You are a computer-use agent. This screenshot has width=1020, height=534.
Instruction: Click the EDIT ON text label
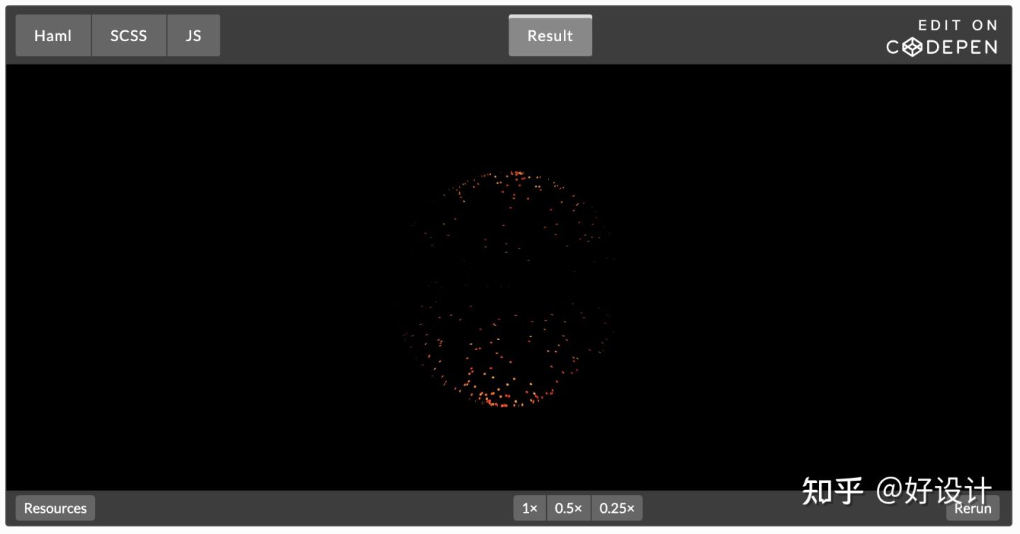point(958,25)
